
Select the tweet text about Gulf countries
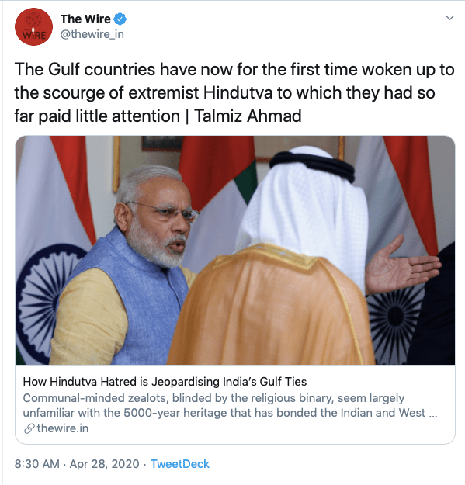pyautogui.click(x=234, y=92)
